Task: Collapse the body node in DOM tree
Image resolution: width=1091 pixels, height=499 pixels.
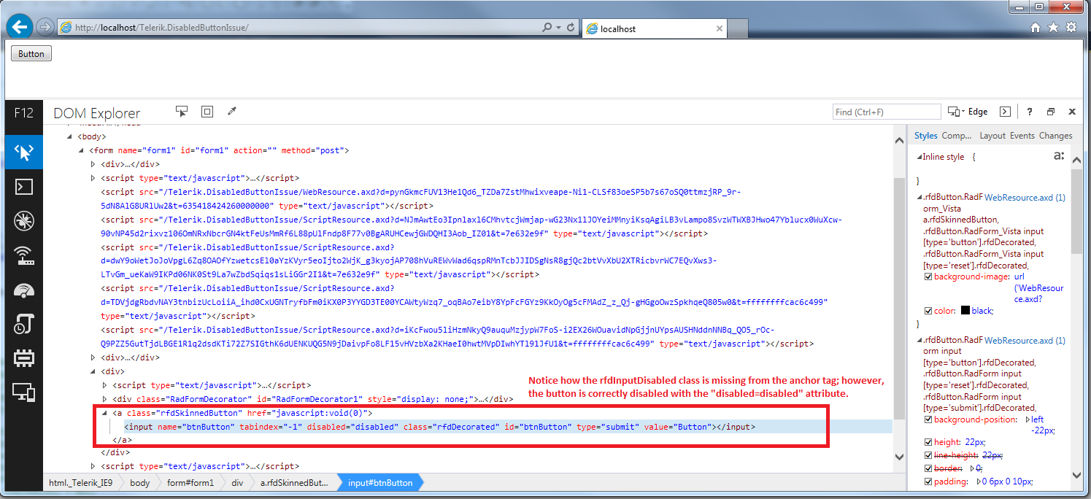Action: point(71,136)
